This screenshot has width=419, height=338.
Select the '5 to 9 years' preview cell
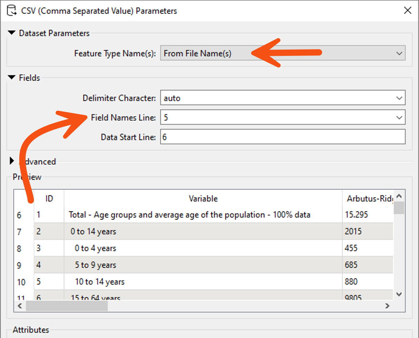pyautogui.click(x=203, y=265)
